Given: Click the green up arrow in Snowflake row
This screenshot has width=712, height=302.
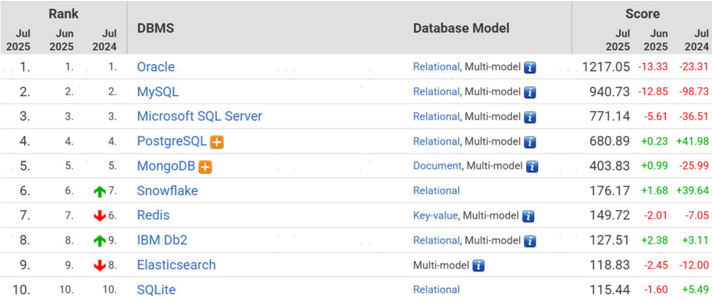Looking at the screenshot, I should point(100,191).
